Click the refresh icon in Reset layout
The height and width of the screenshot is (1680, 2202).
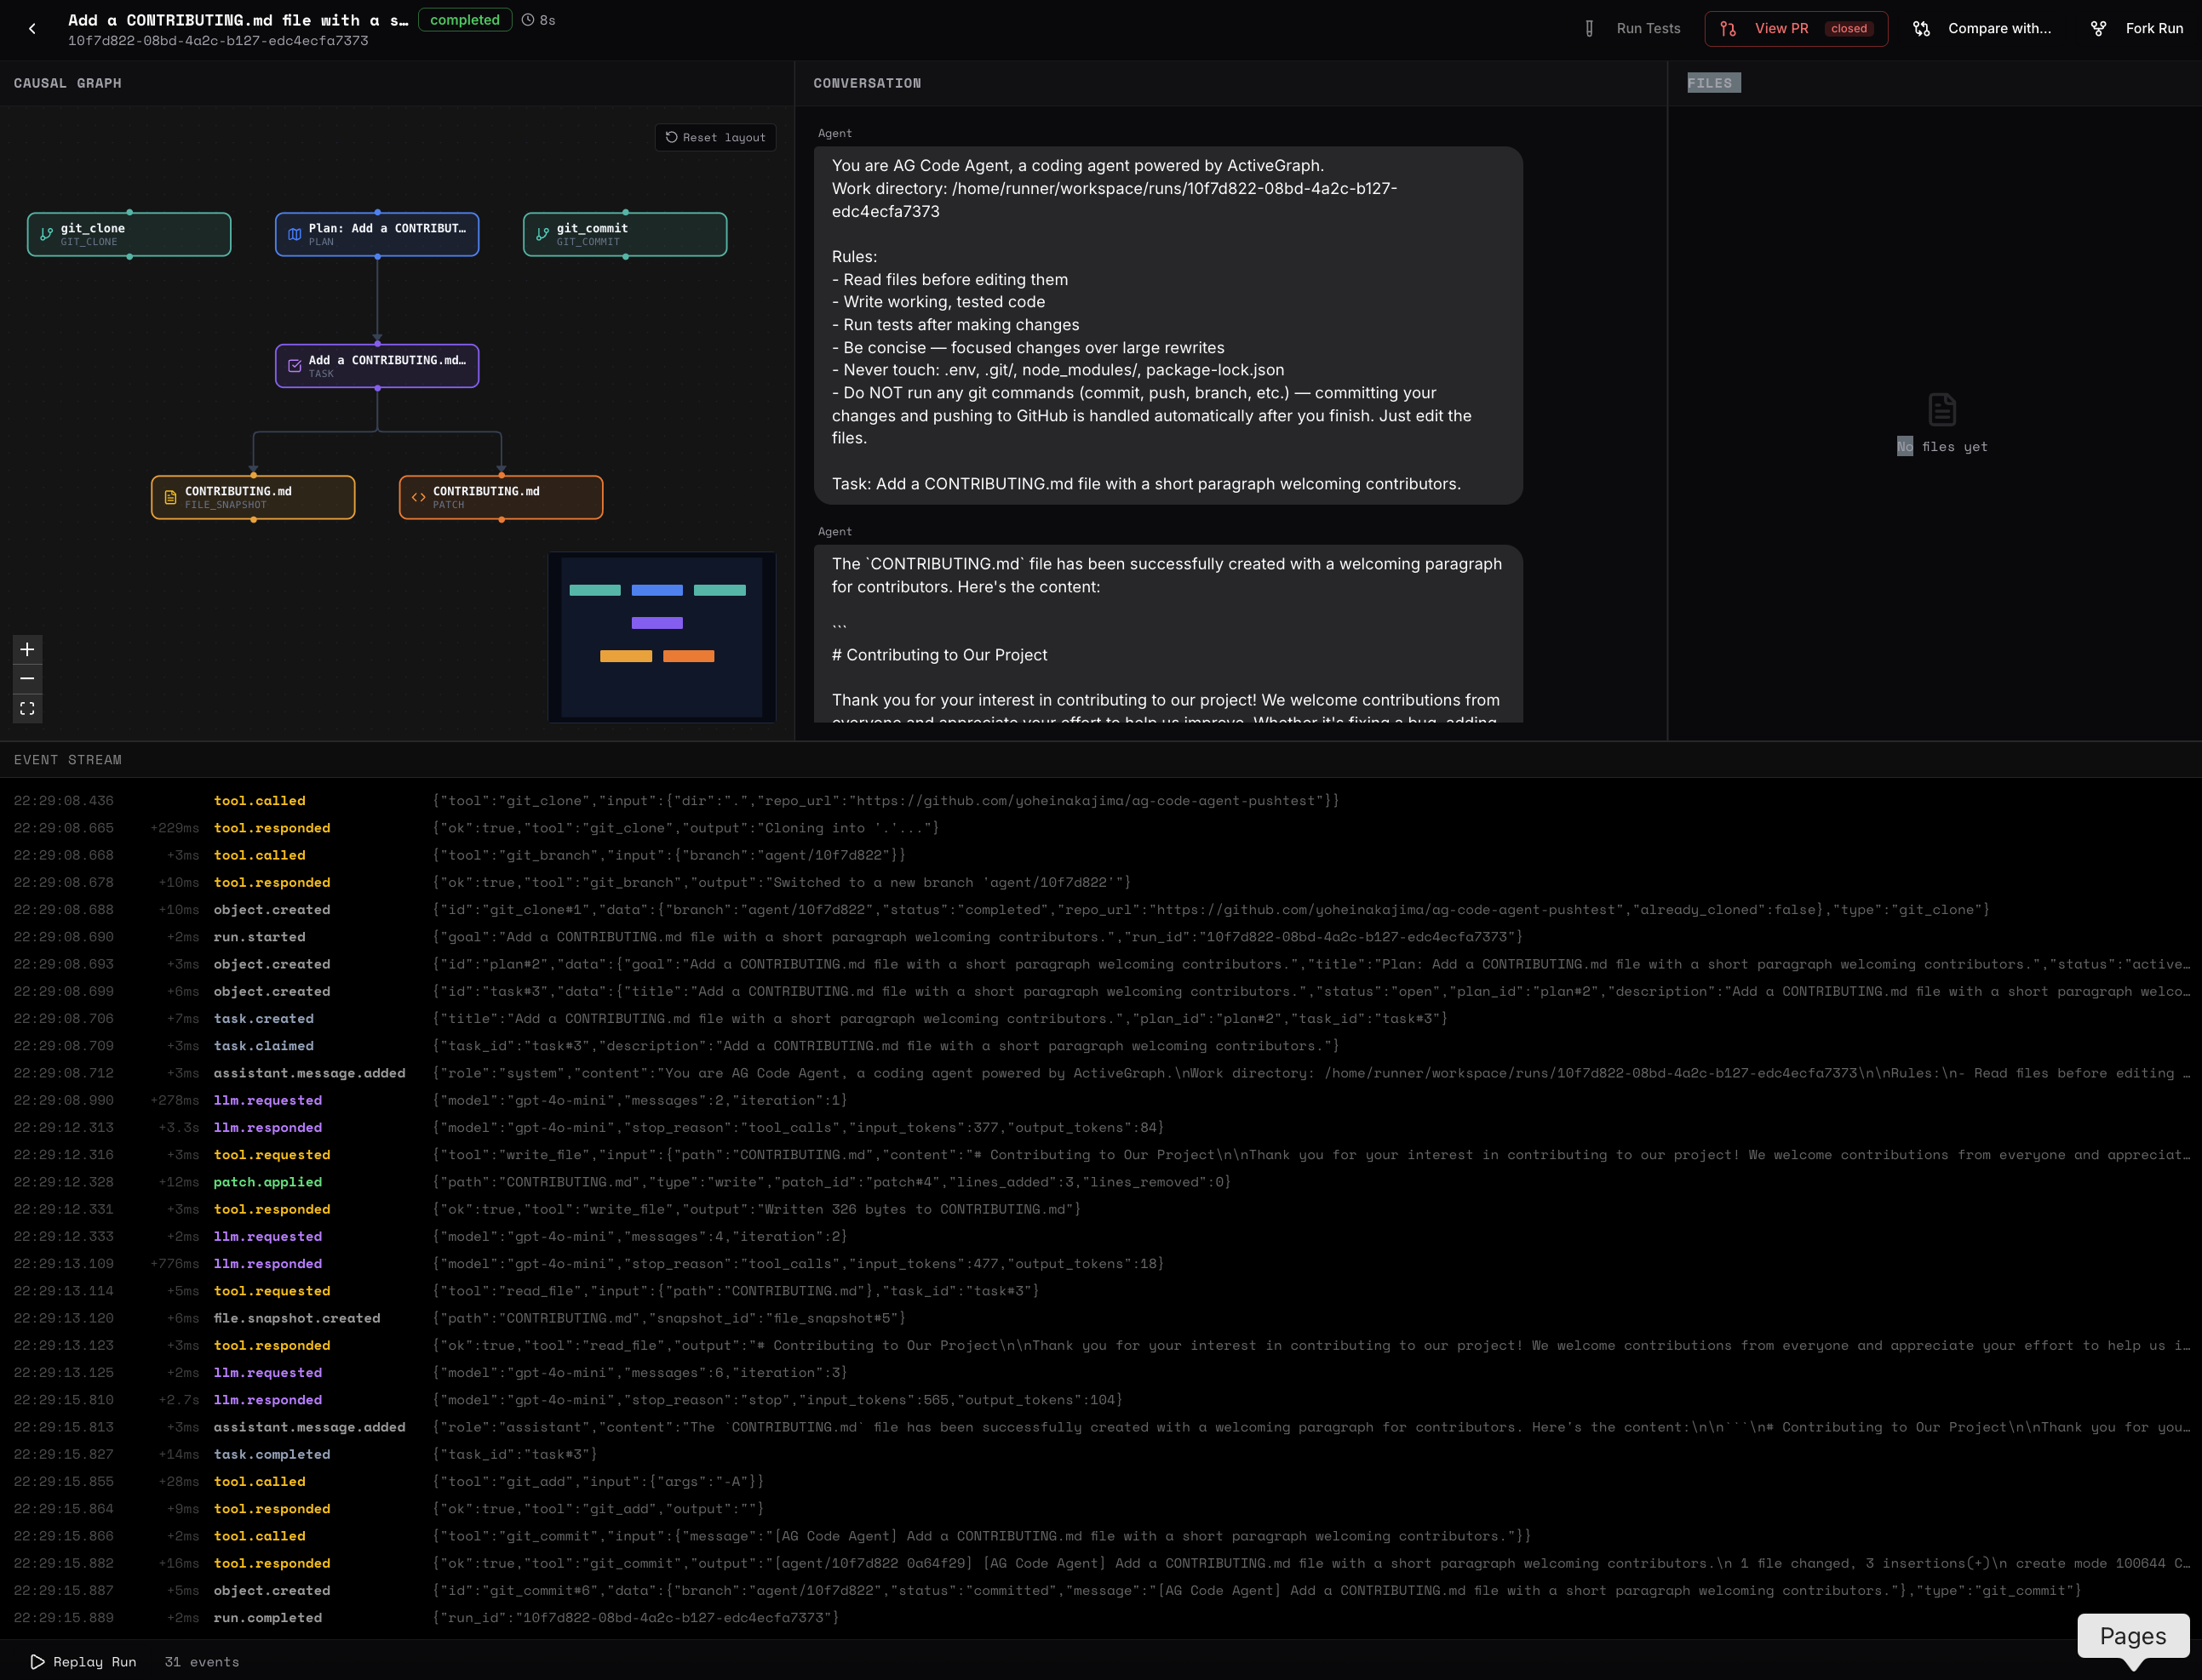click(x=671, y=137)
